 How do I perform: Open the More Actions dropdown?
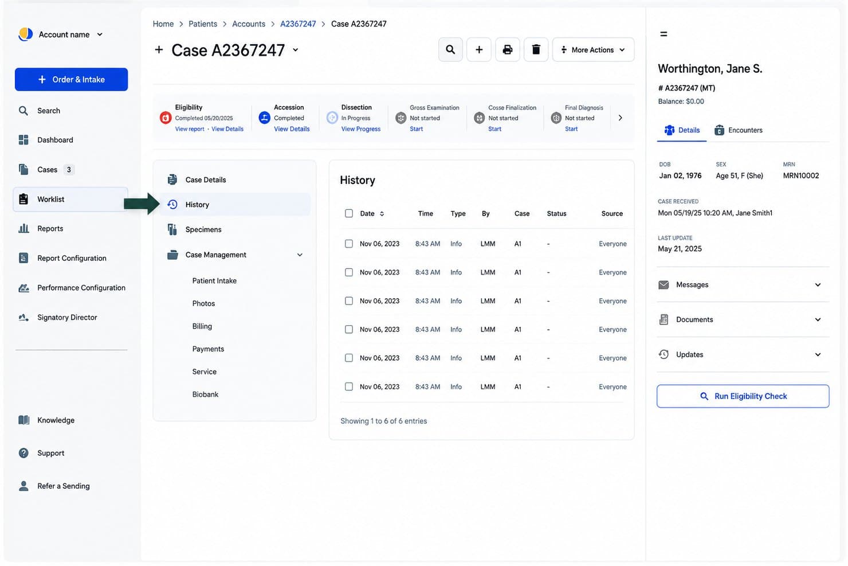point(593,50)
